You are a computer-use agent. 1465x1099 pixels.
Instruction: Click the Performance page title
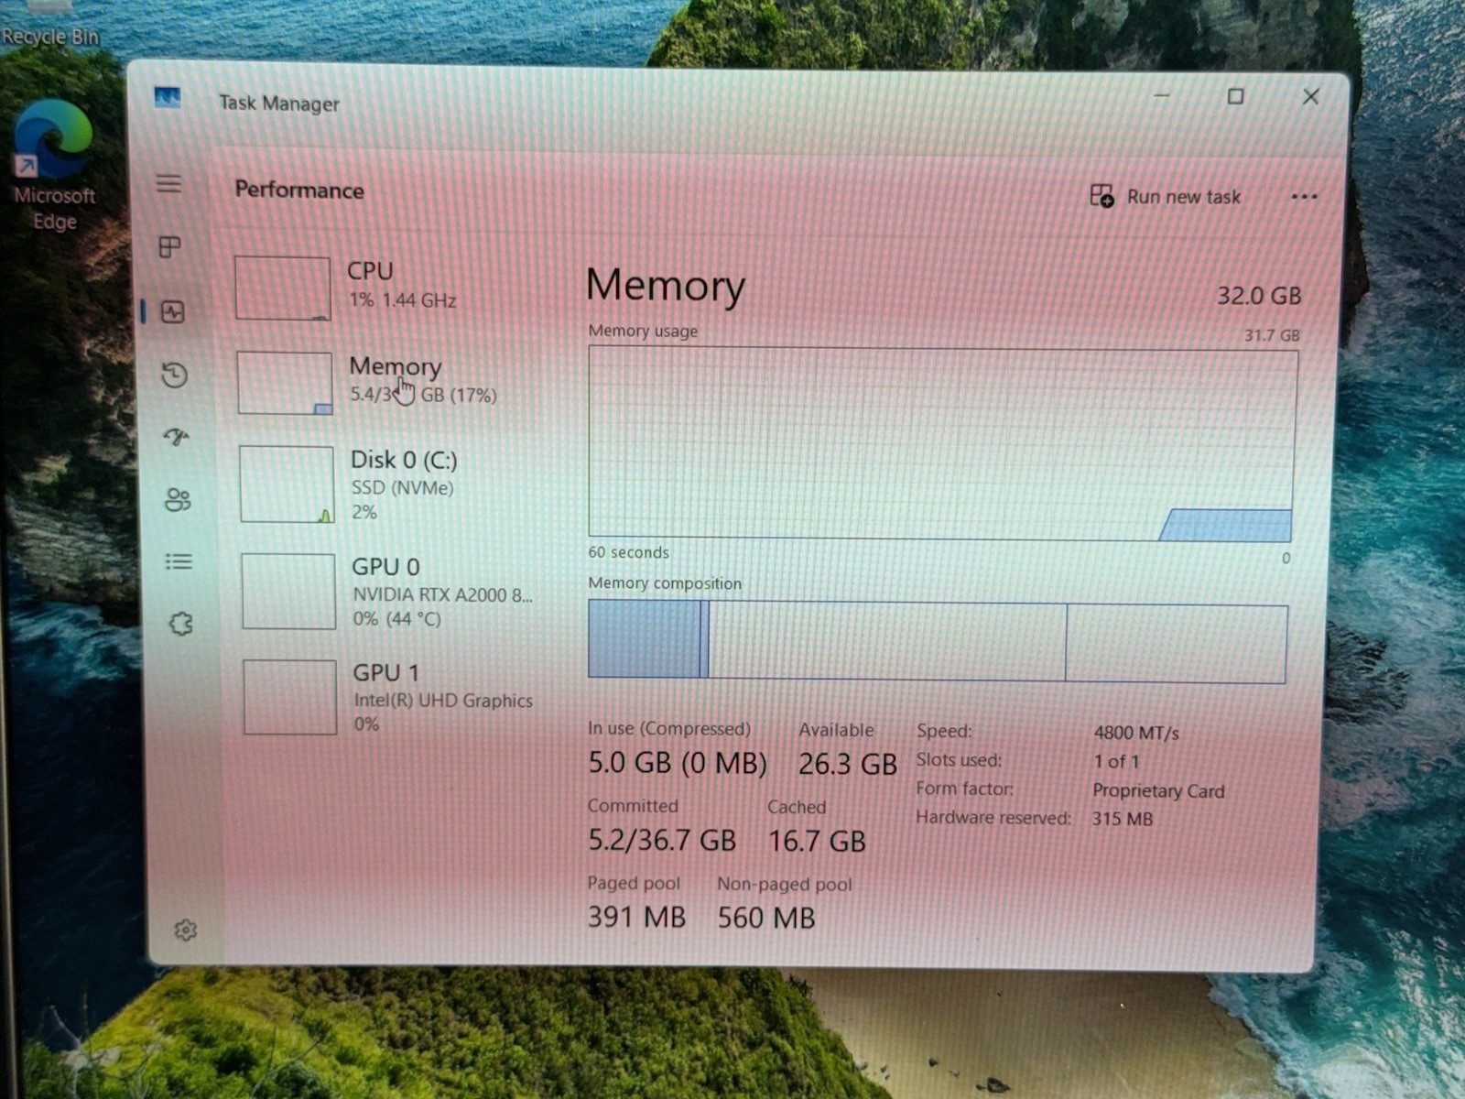299,190
